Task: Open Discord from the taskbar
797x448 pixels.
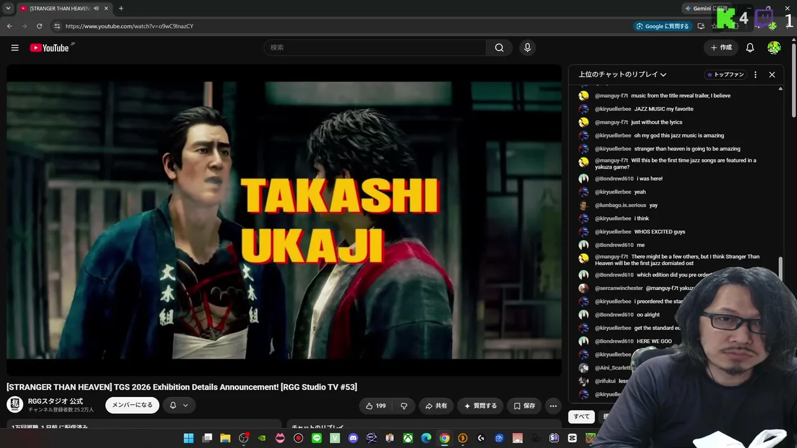Action: click(x=354, y=438)
